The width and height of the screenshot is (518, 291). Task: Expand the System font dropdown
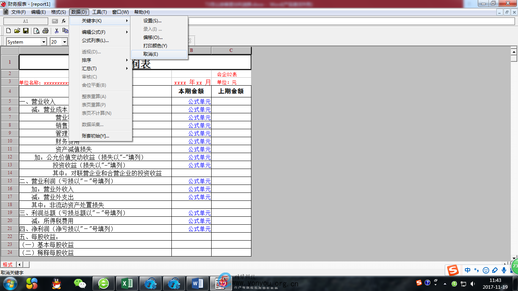(44, 42)
